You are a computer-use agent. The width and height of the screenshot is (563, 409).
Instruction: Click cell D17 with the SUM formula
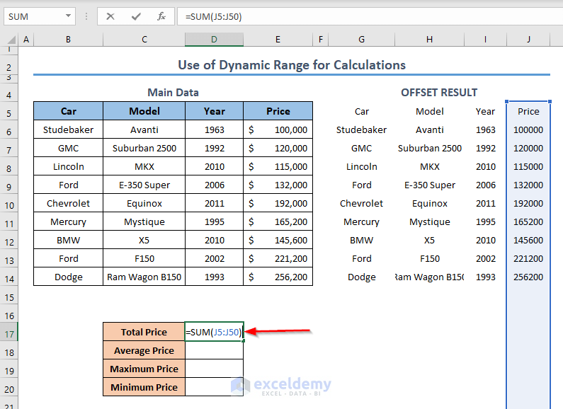(214, 332)
